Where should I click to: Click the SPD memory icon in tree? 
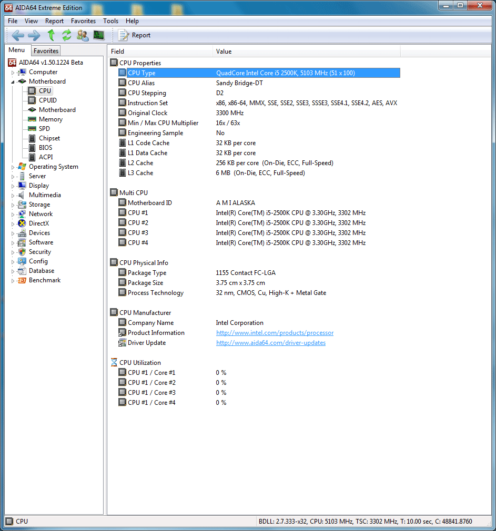[32, 129]
